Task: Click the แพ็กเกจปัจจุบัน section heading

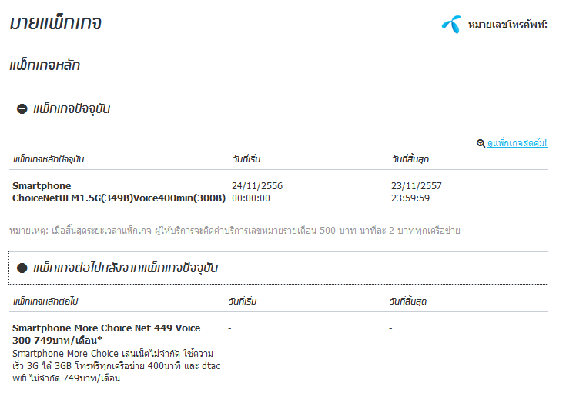Action: (72, 108)
